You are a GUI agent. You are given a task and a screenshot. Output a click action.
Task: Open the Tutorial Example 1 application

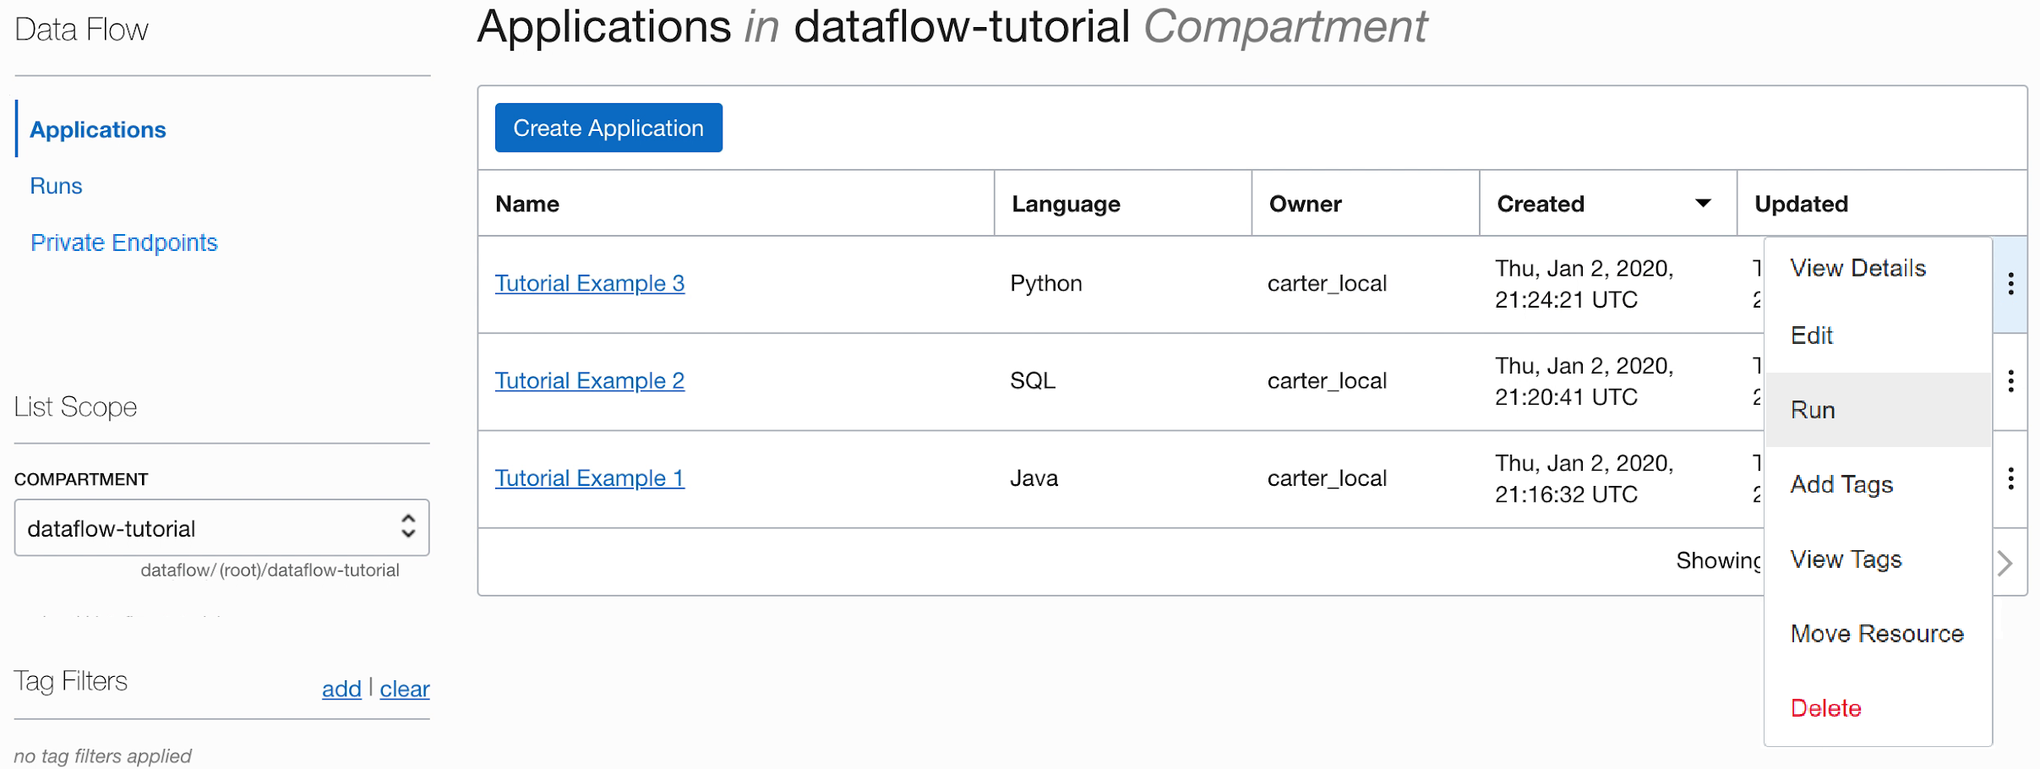(589, 477)
